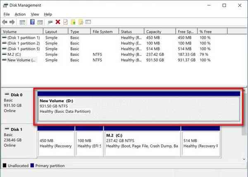Click the Show/Hide Console Tree icon
The image size is (248, 177).
coord(22,22)
